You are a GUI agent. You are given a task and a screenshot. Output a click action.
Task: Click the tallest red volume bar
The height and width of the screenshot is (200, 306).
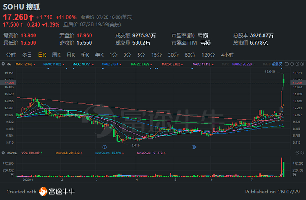point(282,167)
